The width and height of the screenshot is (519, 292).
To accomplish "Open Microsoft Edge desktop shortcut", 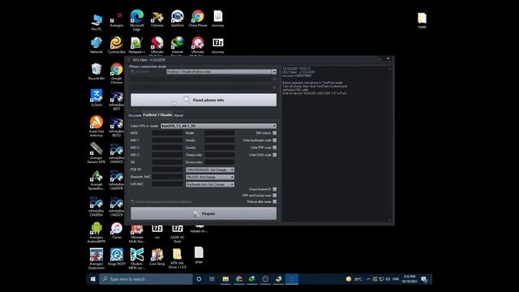I will (x=137, y=19).
